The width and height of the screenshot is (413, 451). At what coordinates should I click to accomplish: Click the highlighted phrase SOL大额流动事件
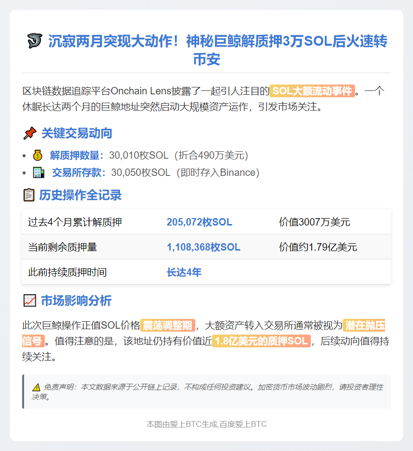click(312, 91)
